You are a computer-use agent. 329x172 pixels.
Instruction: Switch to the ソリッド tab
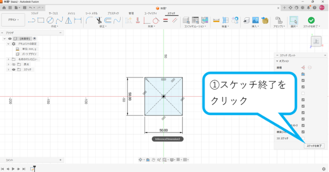click(x=34, y=13)
